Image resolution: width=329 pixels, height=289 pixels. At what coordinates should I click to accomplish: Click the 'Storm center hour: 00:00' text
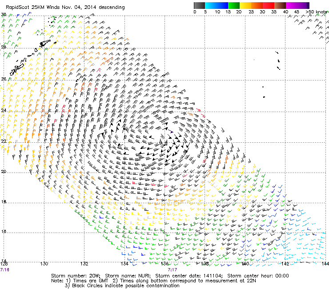[258, 276]
